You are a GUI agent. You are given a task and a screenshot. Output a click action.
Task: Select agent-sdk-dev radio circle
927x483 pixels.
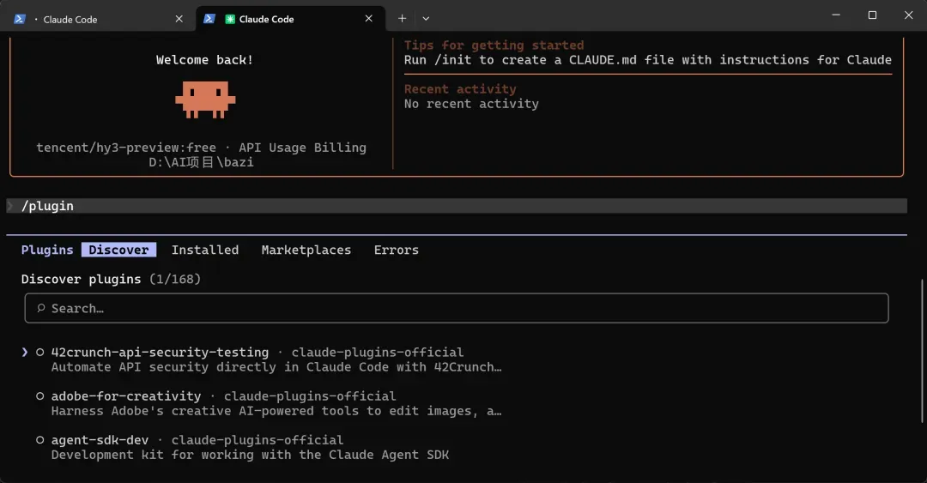[39, 440]
